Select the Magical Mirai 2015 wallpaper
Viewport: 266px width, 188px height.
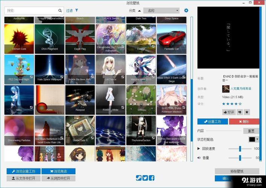(x=141, y=70)
